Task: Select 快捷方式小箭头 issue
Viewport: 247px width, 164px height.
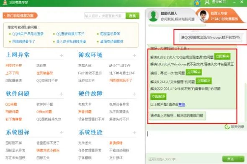Action: tap(48, 150)
